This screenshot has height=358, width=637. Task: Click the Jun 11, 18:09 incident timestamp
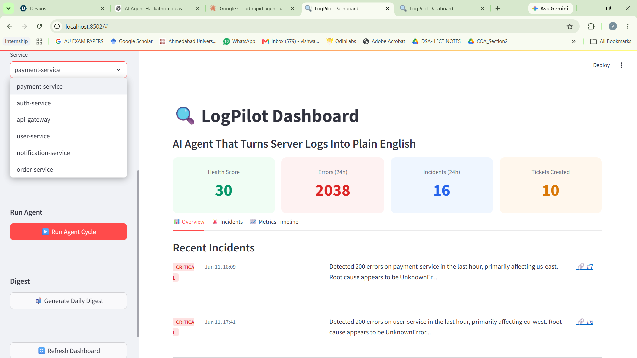pyautogui.click(x=220, y=267)
